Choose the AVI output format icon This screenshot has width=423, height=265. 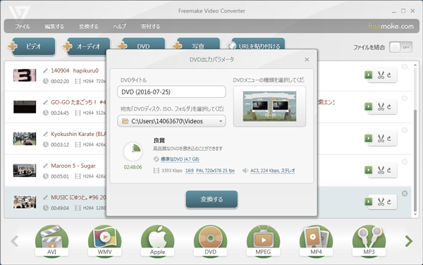tap(51, 241)
